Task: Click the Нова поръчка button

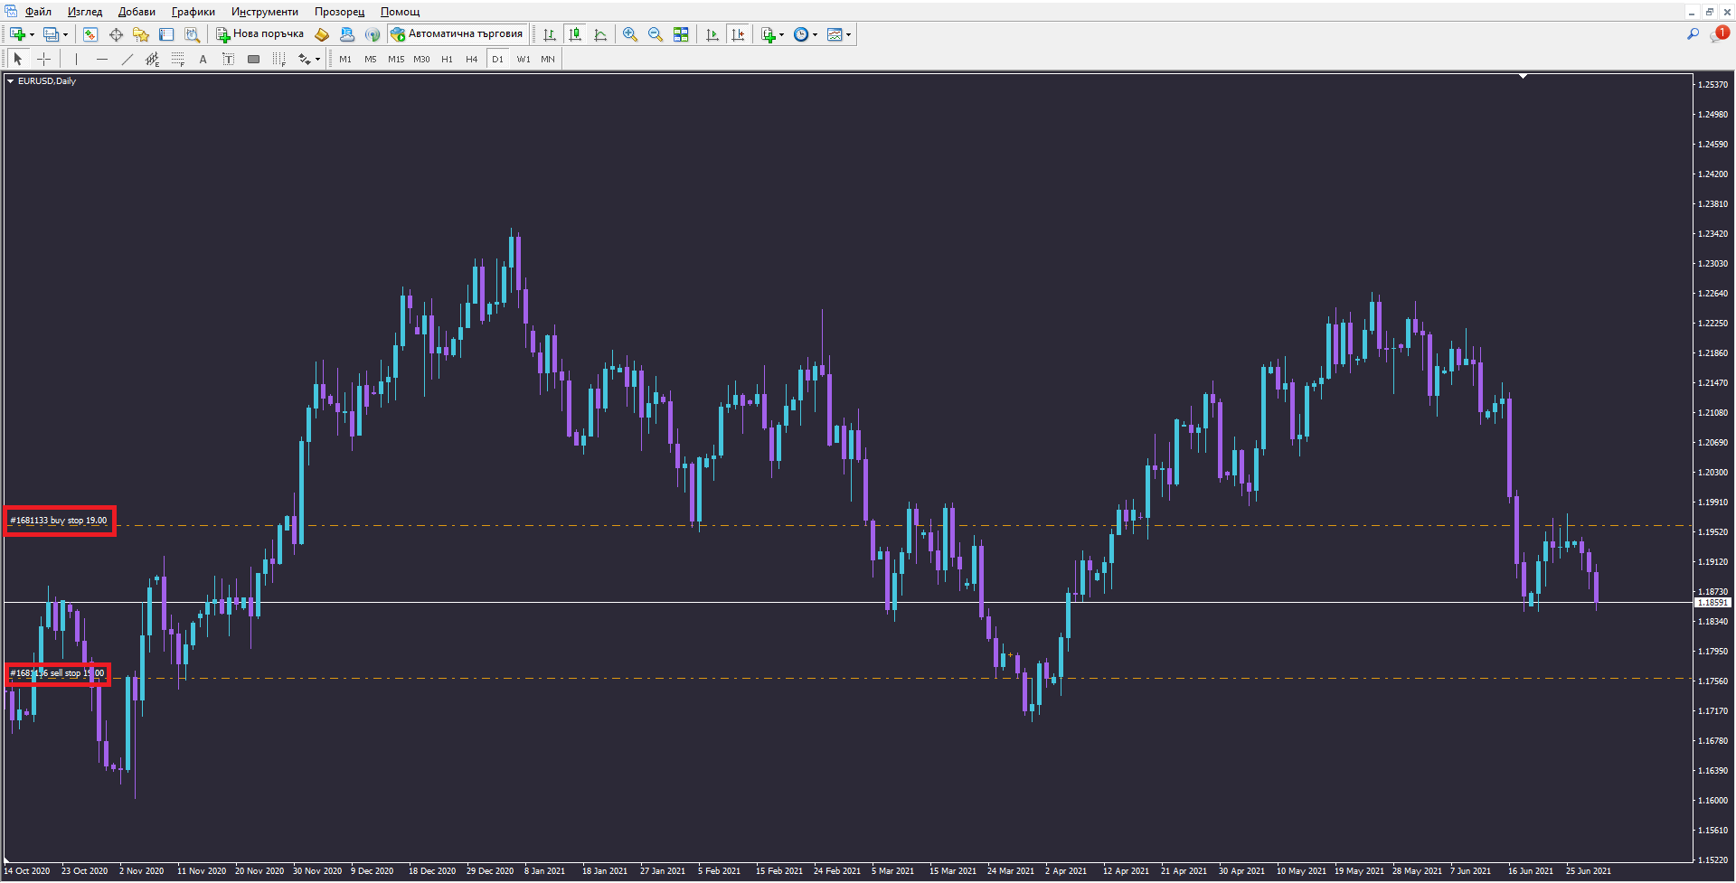Action: [260, 34]
